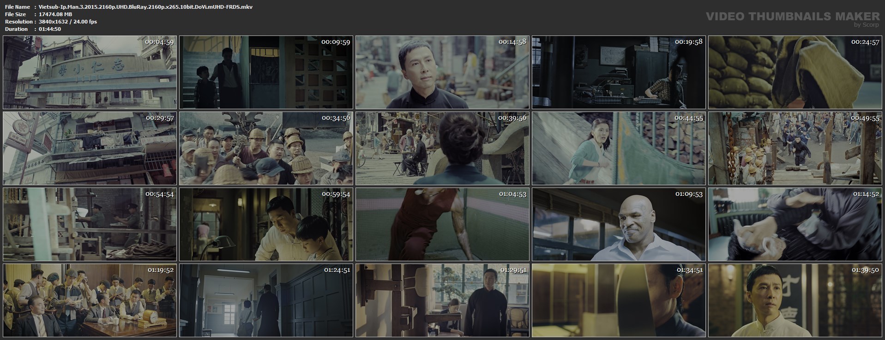The height and width of the screenshot is (340, 885).
Task: Select the thumbnail timestamped 00:39:56
Action: [x=442, y=148]
